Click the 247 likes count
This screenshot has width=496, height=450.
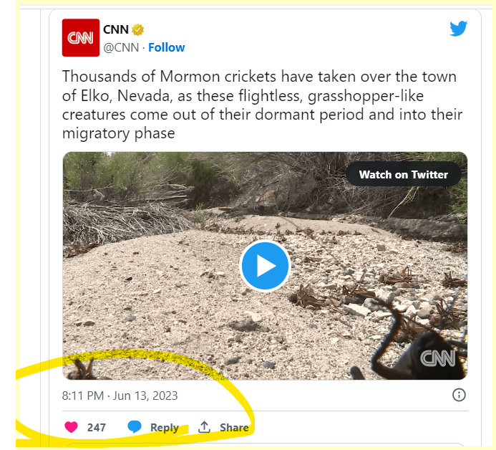pyautogui.click(x=97, y=428)
